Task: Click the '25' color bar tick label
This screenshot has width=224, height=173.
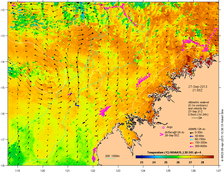Action: coord(166,162)
